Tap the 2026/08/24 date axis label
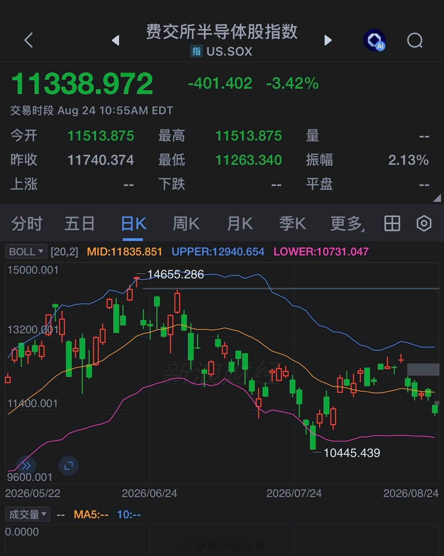444x556 pixels. click(411, 493)
